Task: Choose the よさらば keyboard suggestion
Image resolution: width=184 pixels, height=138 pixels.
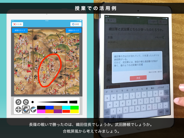Action: [161, 87]
